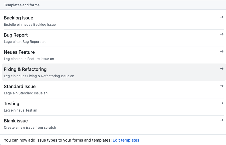Click 'Lege ein Standard Issue an' description
The height and width of the screenshot is (145, 226).
pos(26,93)
